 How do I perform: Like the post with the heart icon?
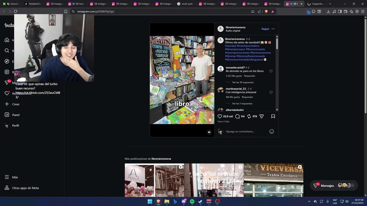[220, 116]
